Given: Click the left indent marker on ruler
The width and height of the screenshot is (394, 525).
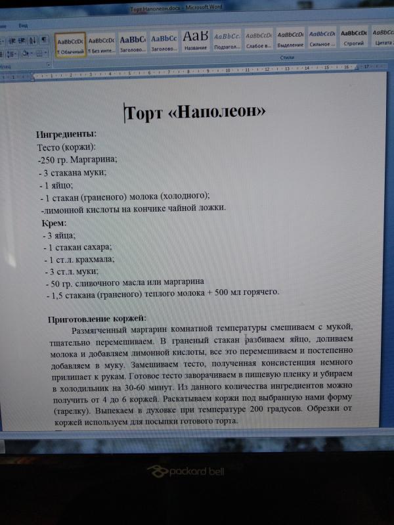Looking at the screenshot, I should pos(32,78).
